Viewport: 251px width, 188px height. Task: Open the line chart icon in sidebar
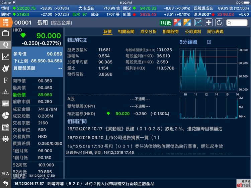pyautogui.click(x=5, y=57)
